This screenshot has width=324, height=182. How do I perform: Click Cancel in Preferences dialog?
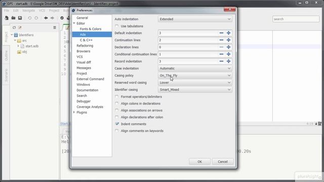[x=223, y=162]
